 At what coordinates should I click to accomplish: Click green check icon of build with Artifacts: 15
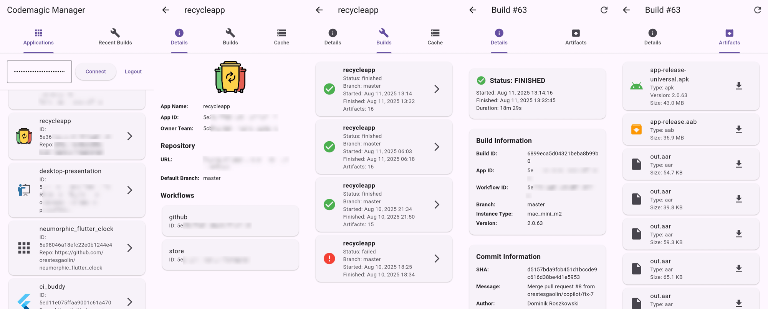pos(329,205)
